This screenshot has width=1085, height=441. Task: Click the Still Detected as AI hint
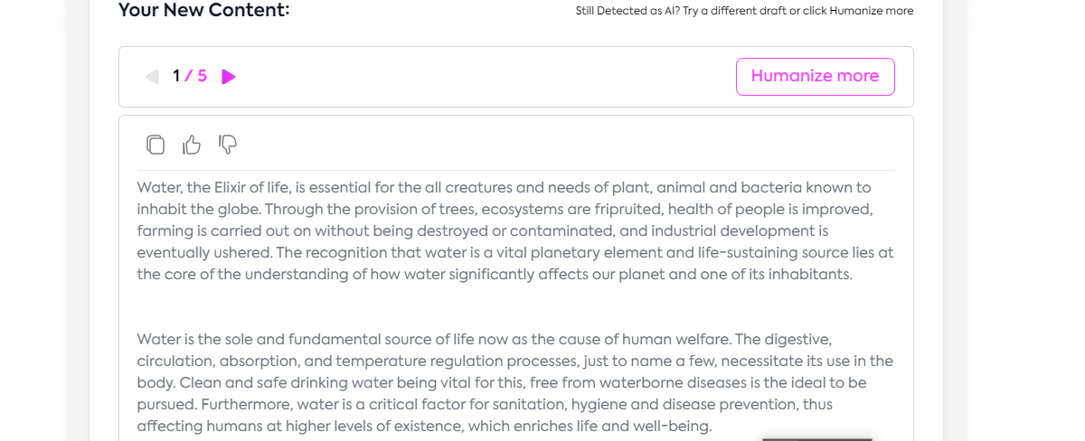tap(743, 11)
